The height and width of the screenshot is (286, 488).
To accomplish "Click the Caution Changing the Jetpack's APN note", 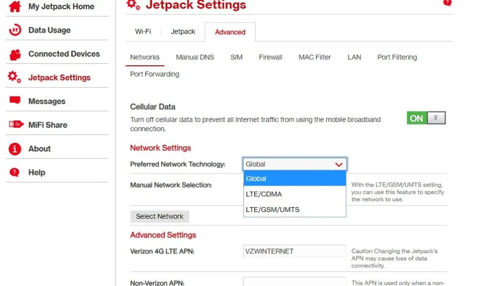I will [x=394, y=258].
